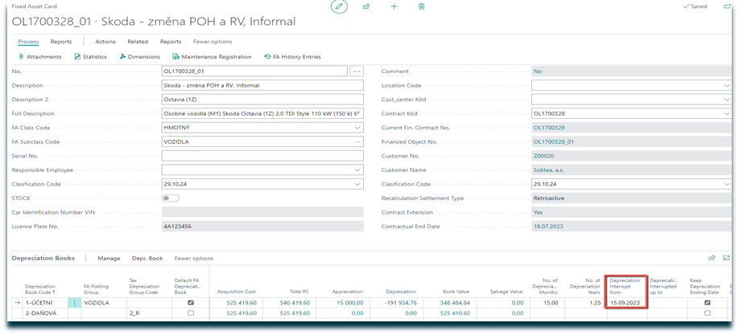Expand the FA Class Code dropdown

[357, 128]
